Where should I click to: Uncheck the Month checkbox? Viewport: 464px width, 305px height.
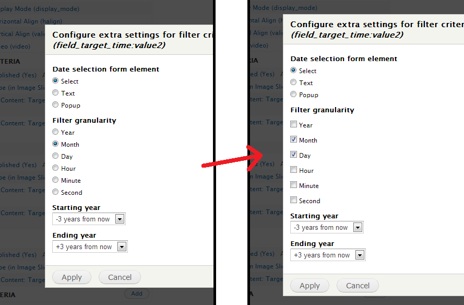tap(293, 139)
